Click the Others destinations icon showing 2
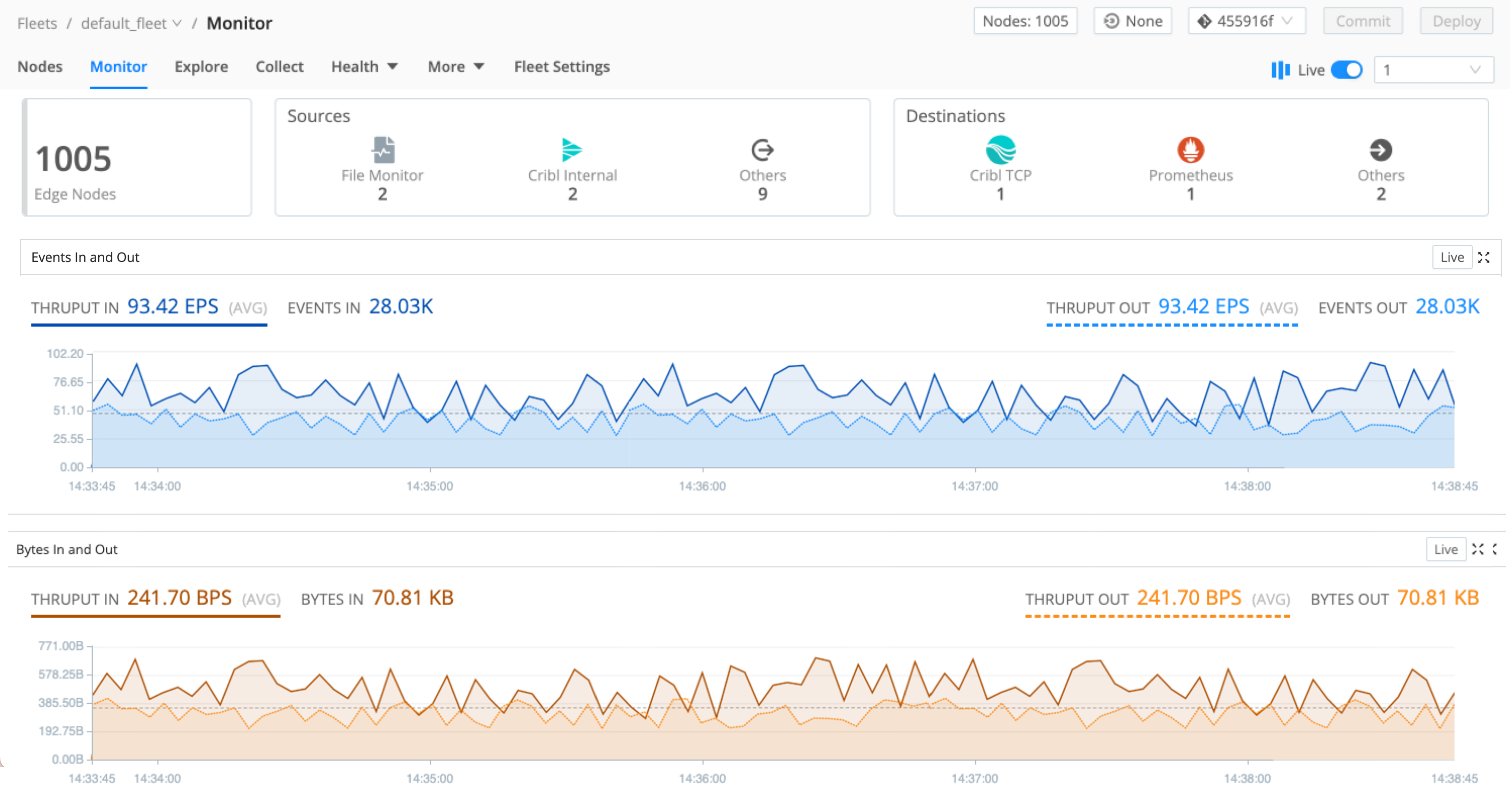The image size is (1510, 804). [x=1381, y=151]
